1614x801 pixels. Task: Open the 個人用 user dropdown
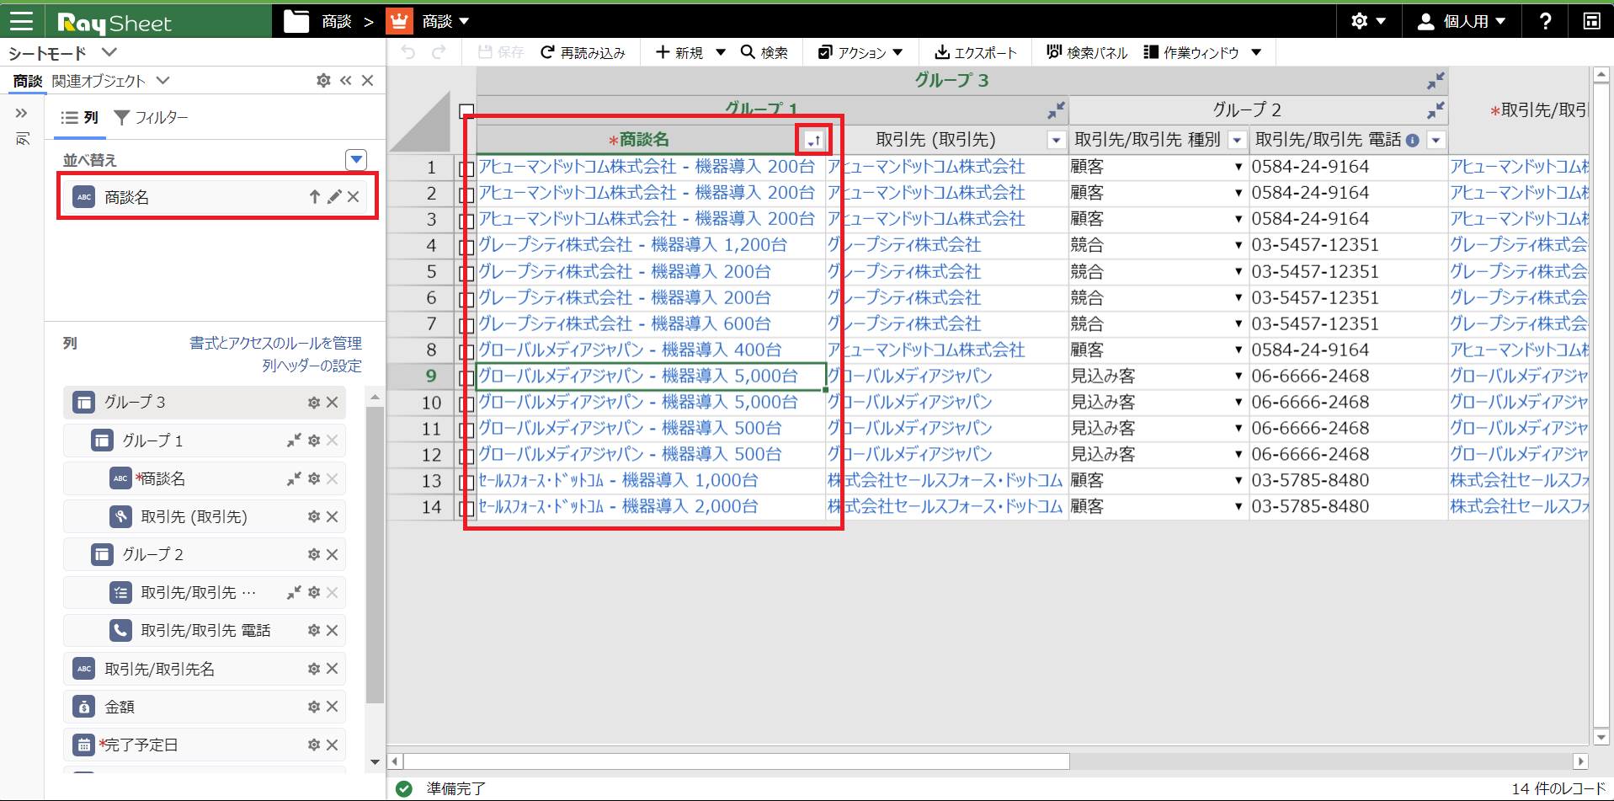click(x=1461, y=21)
